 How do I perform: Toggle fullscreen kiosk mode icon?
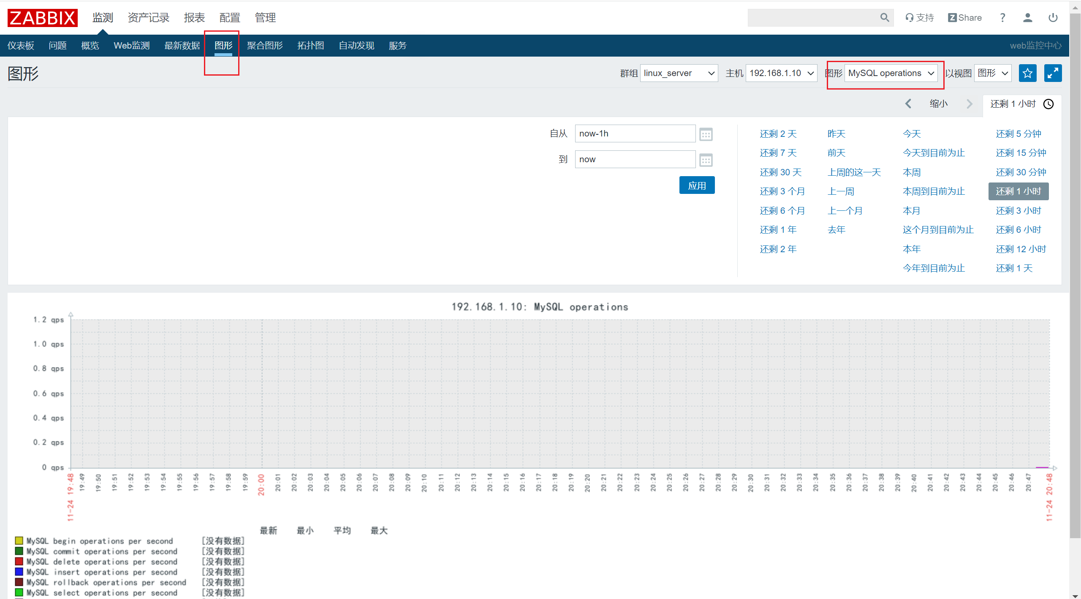(1053, 73)
